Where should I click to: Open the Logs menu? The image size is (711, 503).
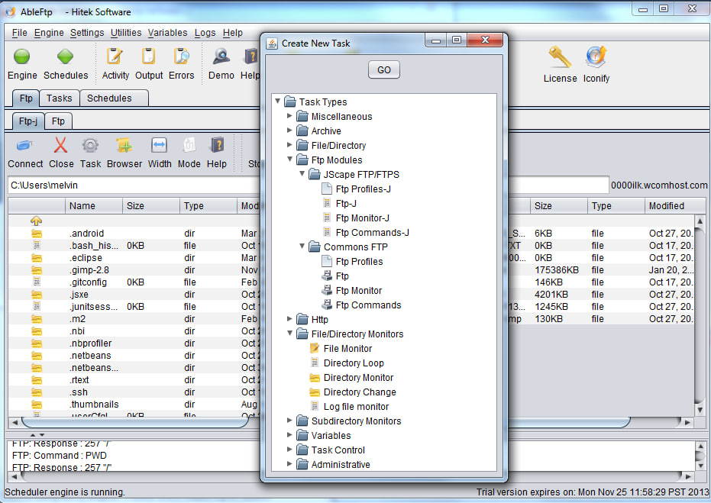pos(205,33)
